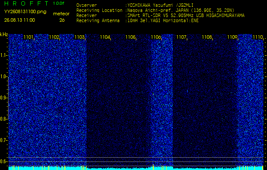Viewport: 267px width, 170px height.
Task: Click the kHz axis unit label
Action: tap(4, 34)
